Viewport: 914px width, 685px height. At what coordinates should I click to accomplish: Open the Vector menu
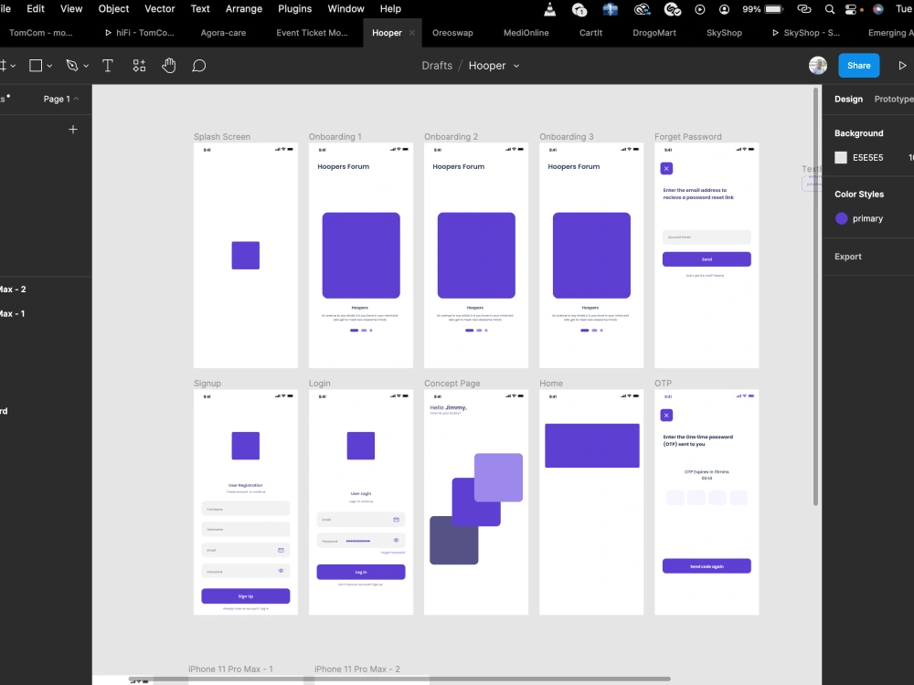[160, 9]
